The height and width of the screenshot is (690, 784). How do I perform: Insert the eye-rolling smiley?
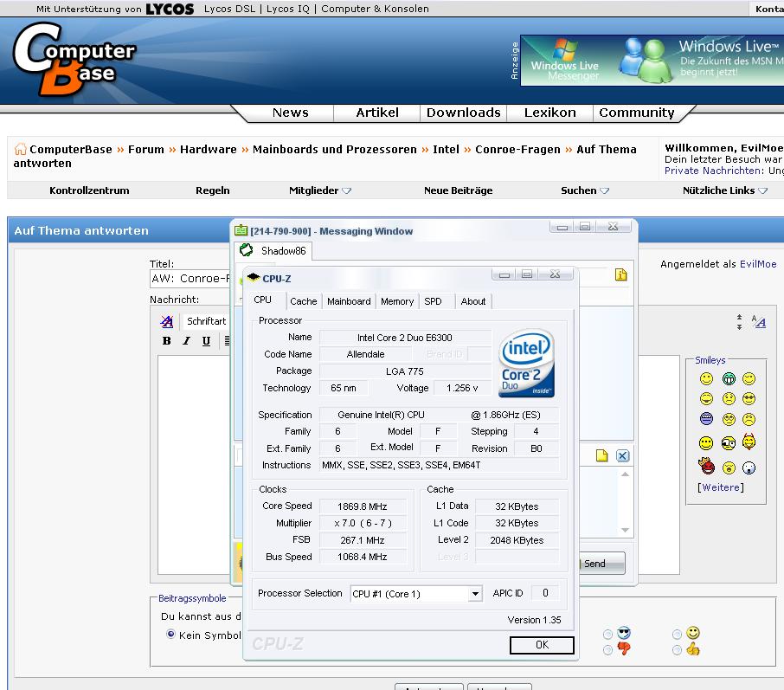pos(729,419)
